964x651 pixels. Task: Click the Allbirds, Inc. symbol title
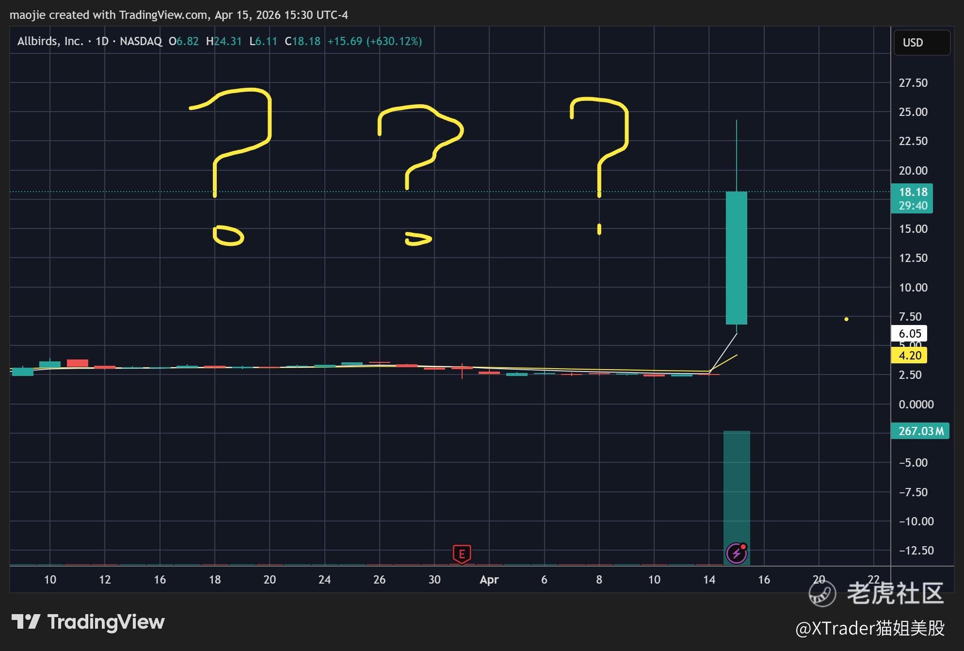pos(50,41)
